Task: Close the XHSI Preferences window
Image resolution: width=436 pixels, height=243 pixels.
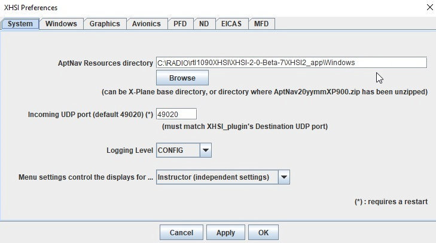Action: tap(430, 7)
